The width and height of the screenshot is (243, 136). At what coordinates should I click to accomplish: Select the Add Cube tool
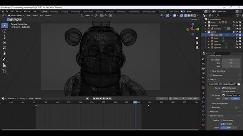tap(5, 71)
